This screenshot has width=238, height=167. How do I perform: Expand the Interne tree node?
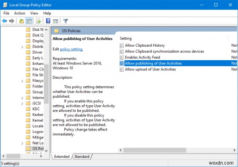[x=22, y=98]
